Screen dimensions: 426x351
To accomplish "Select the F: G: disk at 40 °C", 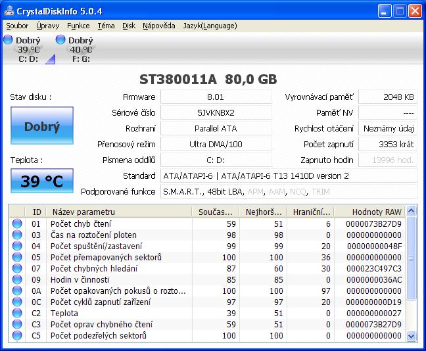I will click(x=81, y=49).
